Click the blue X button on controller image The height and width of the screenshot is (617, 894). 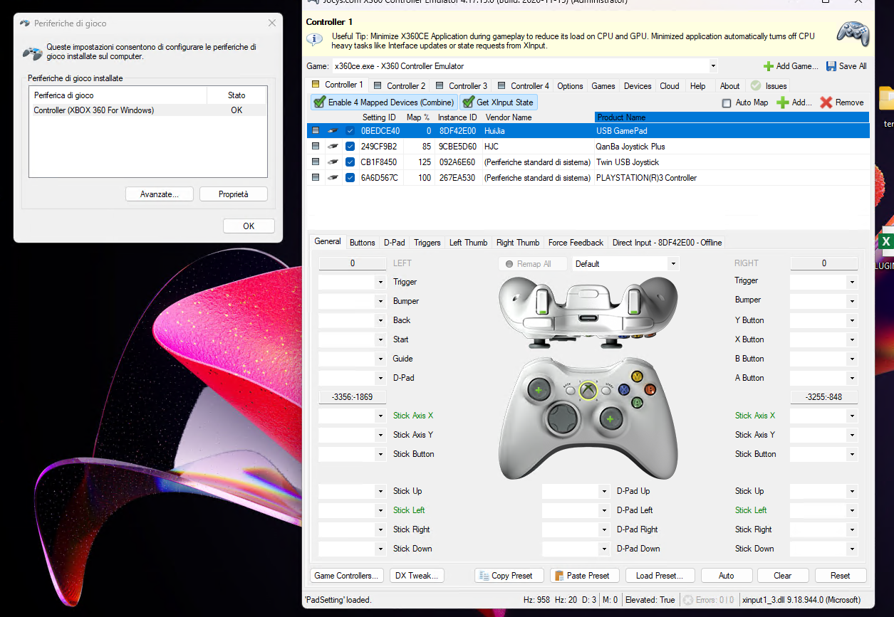(x=625, y=389)
